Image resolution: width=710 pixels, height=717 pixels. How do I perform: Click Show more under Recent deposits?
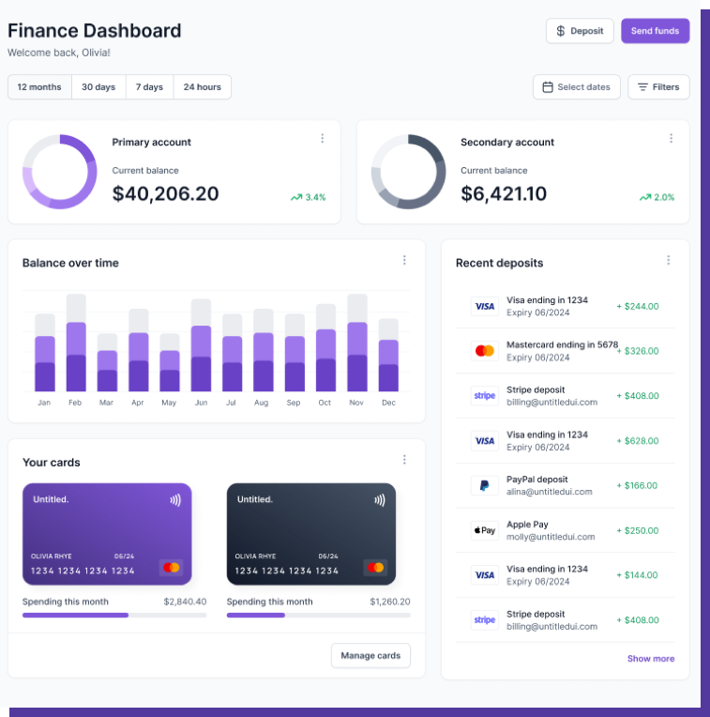pos(650,659)
